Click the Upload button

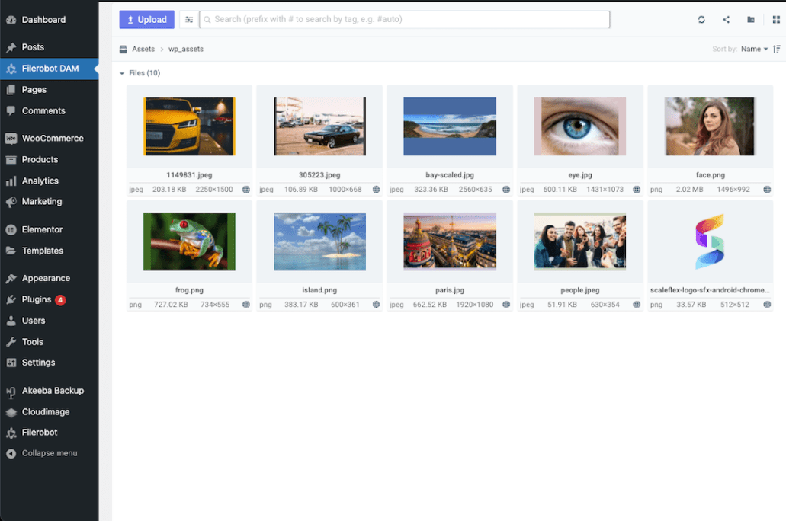pyautogui.click(x=146, y=20)
